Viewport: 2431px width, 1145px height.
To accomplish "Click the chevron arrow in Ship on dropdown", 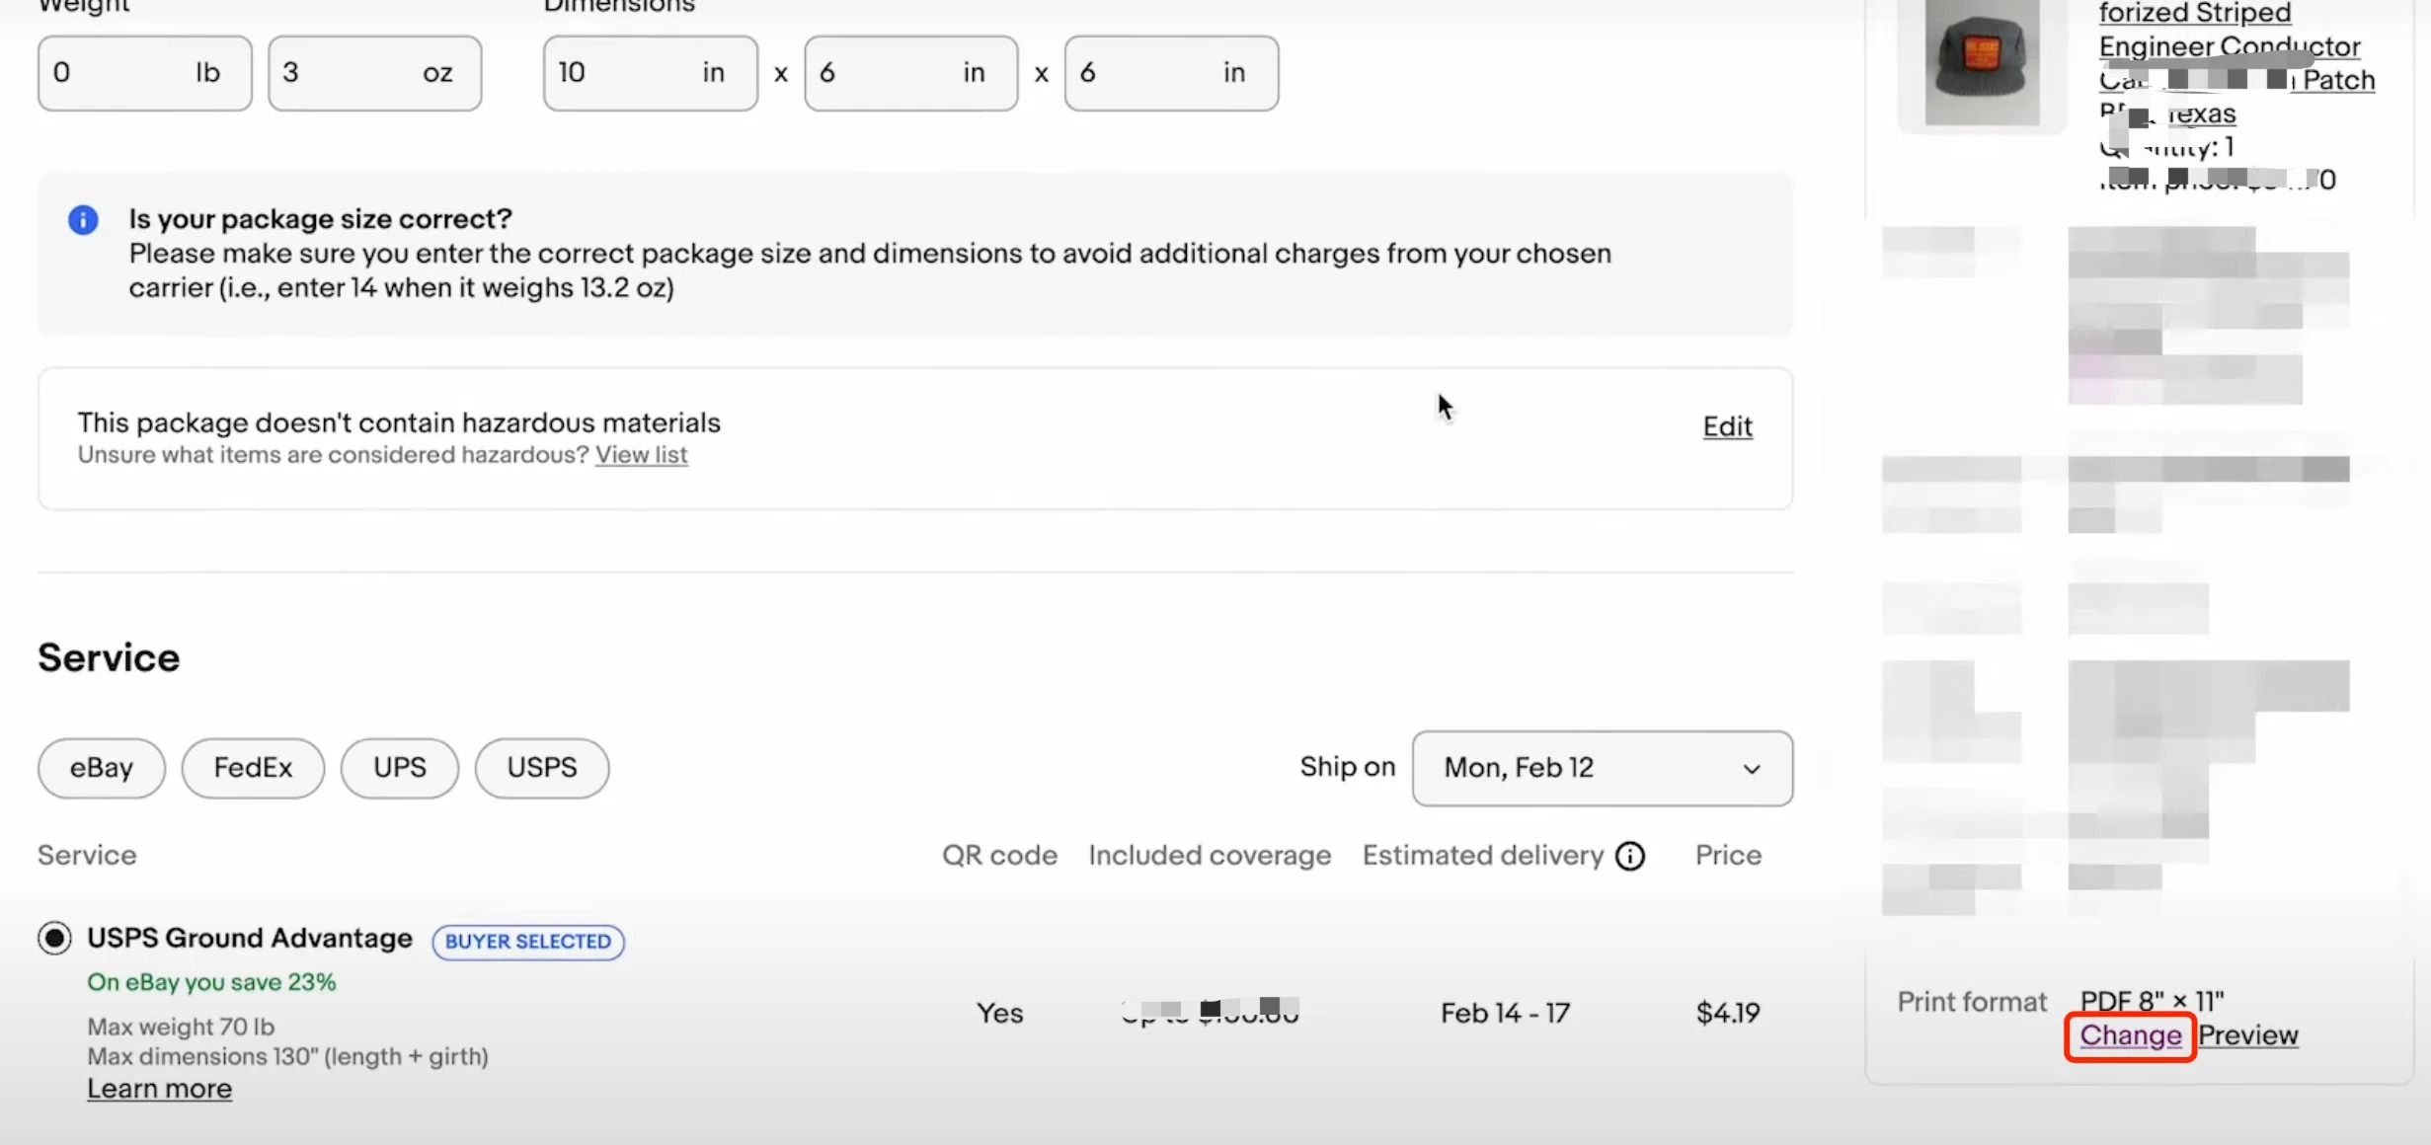I will [x=1752, y=769].
